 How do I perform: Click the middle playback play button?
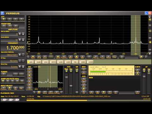pos(10,100)
